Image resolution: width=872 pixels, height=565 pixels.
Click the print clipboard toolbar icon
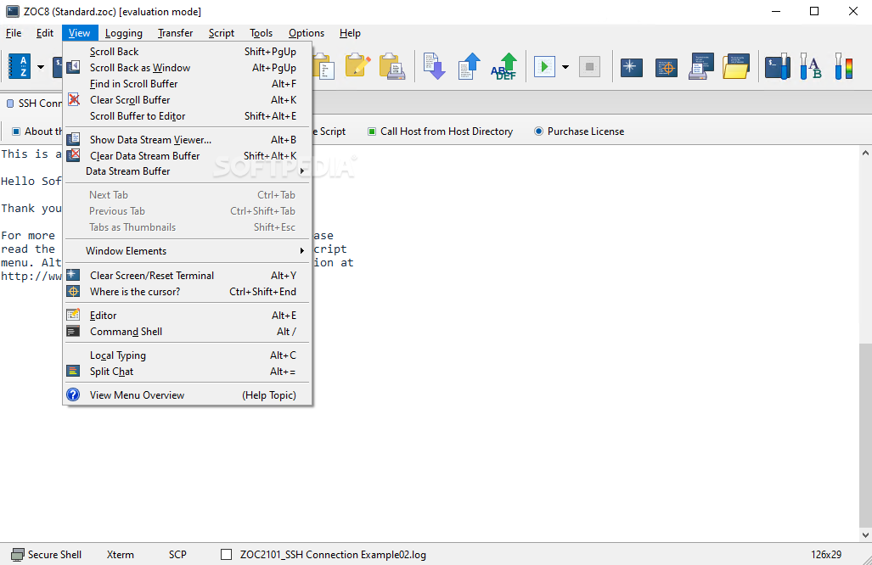tap(392, 67)
